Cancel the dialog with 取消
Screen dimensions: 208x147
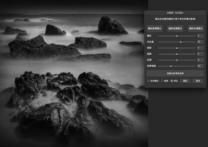(198, 81)
